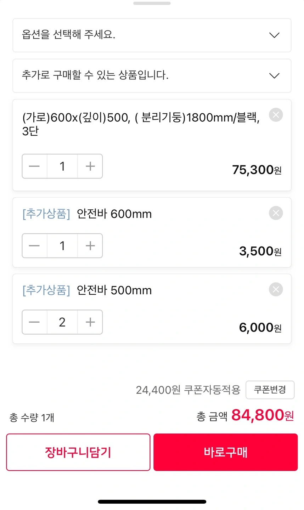Increase quantity of the 75,300원 shelf option
304x510 pixels.
(x=90, y=166)
